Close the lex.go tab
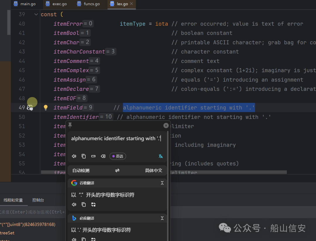Screen dimensions: 316x241 [x=131, y=3]
